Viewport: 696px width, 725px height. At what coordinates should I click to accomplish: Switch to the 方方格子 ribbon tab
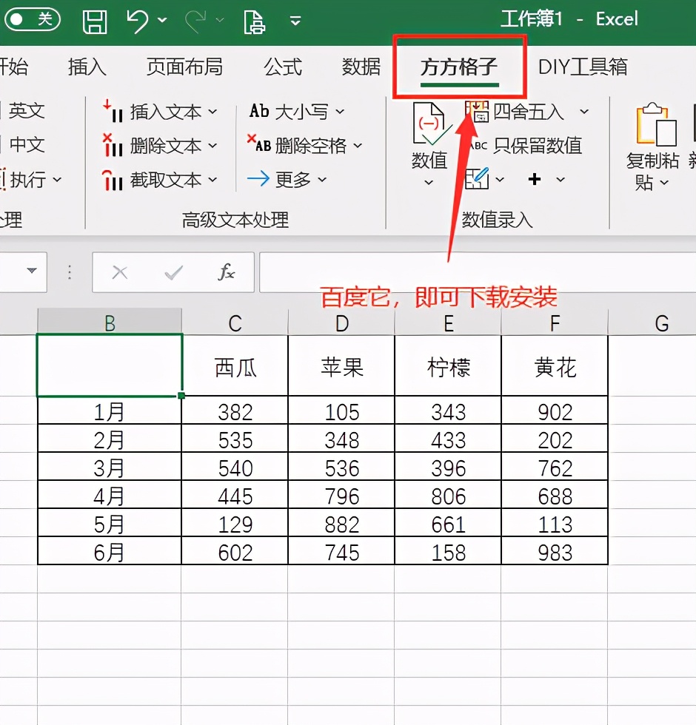pos(460,67)
